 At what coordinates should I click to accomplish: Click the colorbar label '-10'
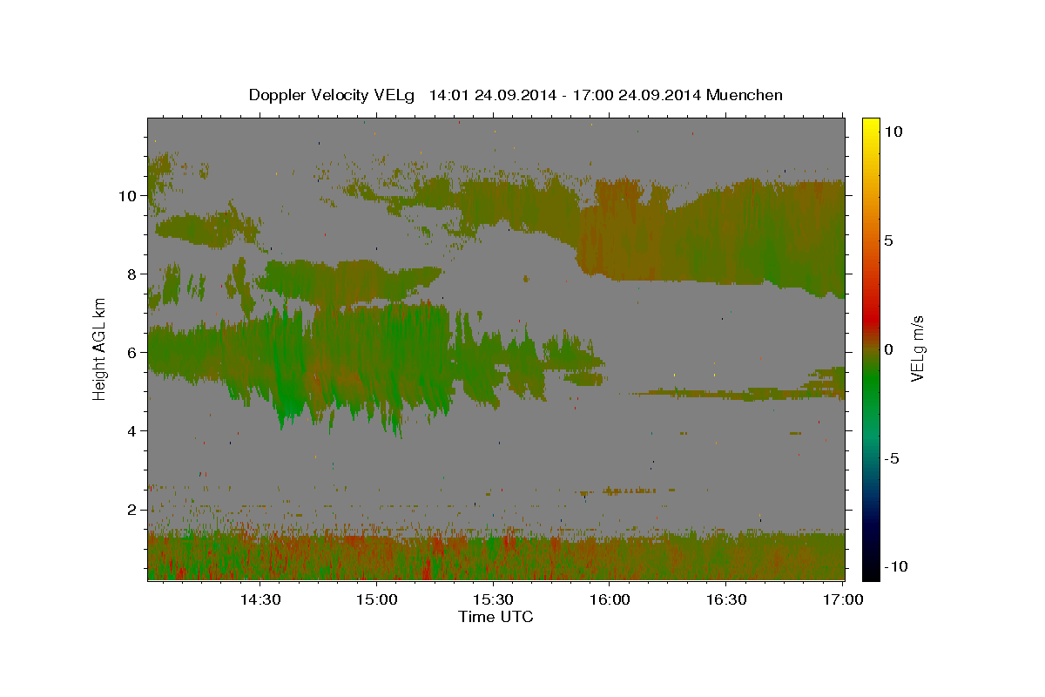pyautogui.click(x=895, y=566)
